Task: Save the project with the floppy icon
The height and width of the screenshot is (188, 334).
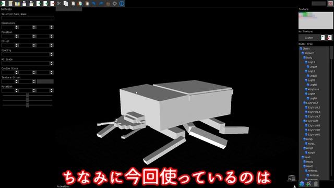Action: (25, 4)
